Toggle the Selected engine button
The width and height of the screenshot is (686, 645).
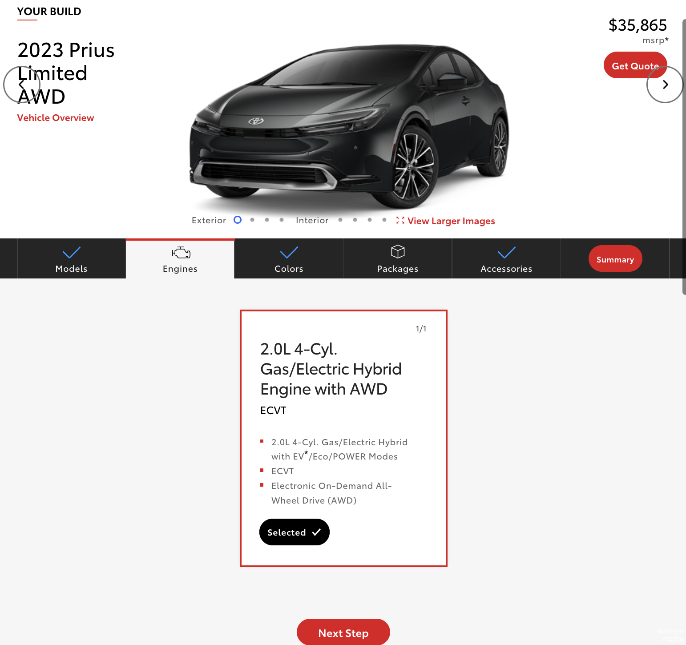[x=295, y=532]
